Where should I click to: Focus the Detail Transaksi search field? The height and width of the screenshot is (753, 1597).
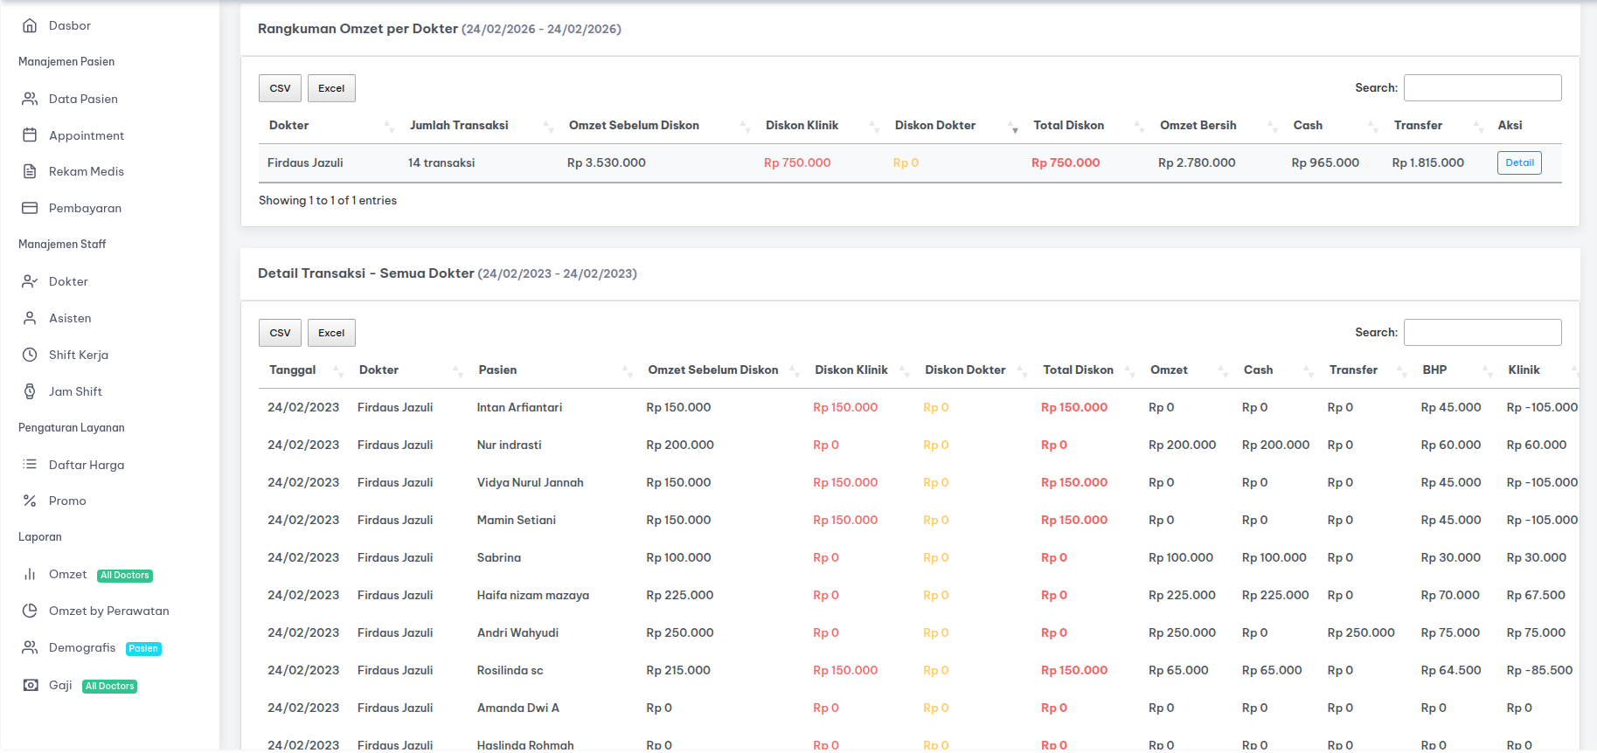pos(1482,332)
